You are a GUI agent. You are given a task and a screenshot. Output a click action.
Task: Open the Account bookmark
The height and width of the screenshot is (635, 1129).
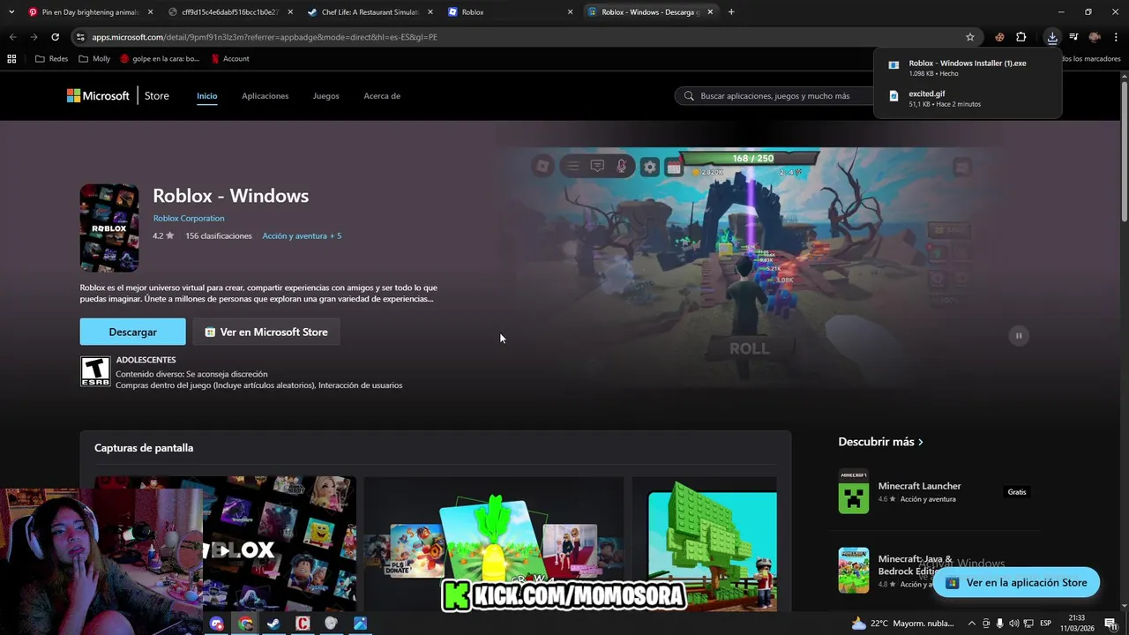pos(230,59)
